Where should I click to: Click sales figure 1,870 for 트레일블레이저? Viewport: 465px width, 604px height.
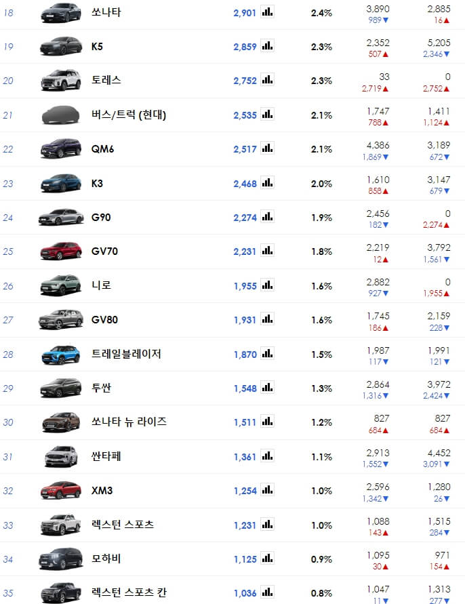tap(245, 355)
